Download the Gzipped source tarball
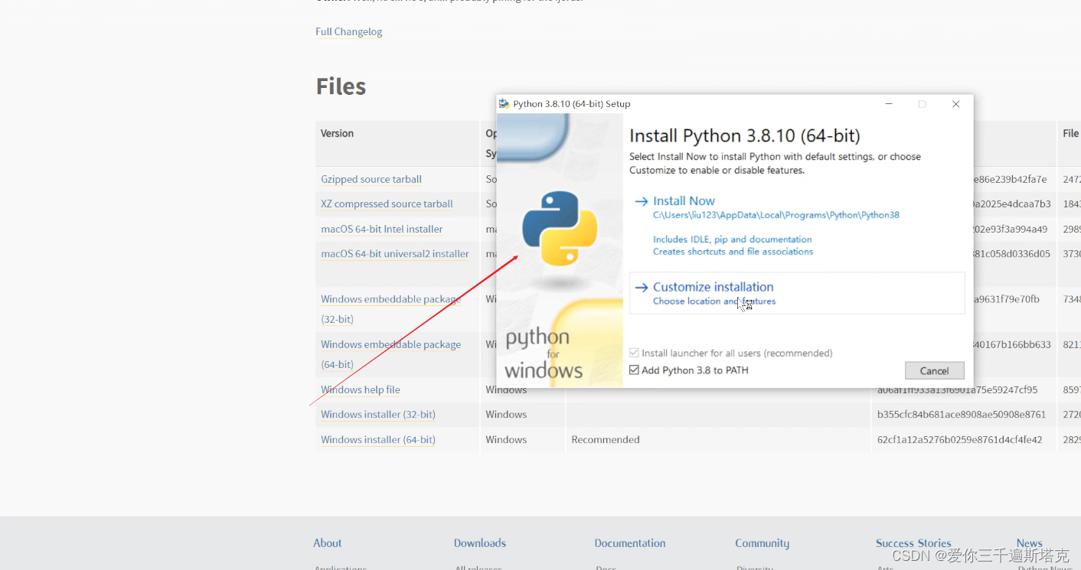This screenshot has width=1081, height=570. [x=371, y=178]
